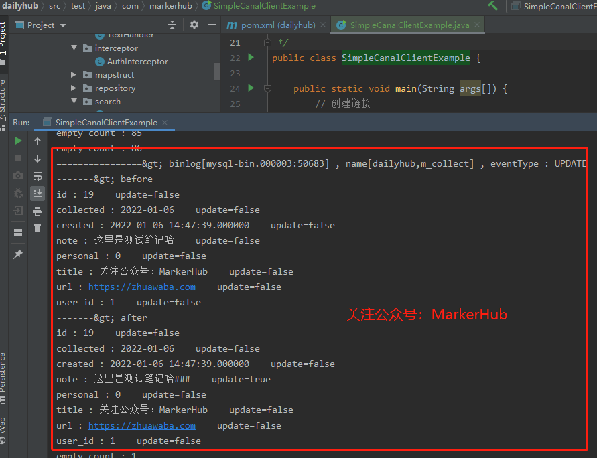This screenshot has width=597, height=458.
Task: Click dailyhub in the breadcrumb path
Action: pyautogui.click(x=20, y=6)
